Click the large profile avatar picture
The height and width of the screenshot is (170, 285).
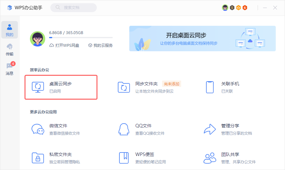point(38,39)
